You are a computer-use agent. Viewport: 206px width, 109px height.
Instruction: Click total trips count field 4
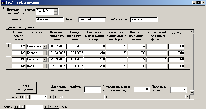[x=92, y=89]
